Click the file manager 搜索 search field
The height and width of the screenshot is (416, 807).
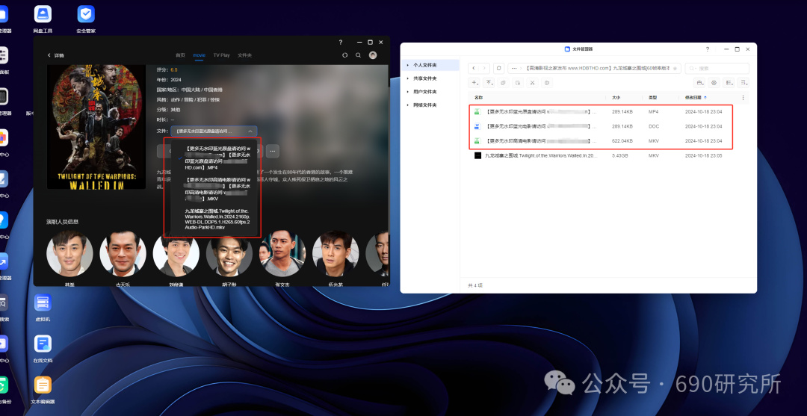717,69
